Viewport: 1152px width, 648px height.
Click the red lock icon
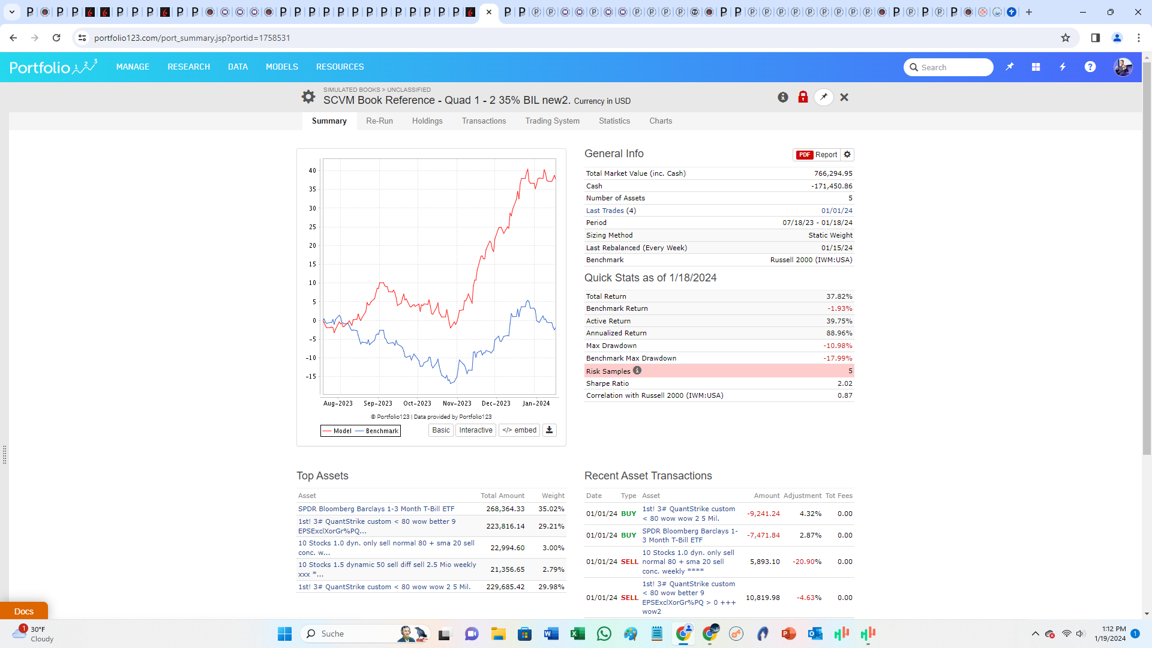(803, 97)
